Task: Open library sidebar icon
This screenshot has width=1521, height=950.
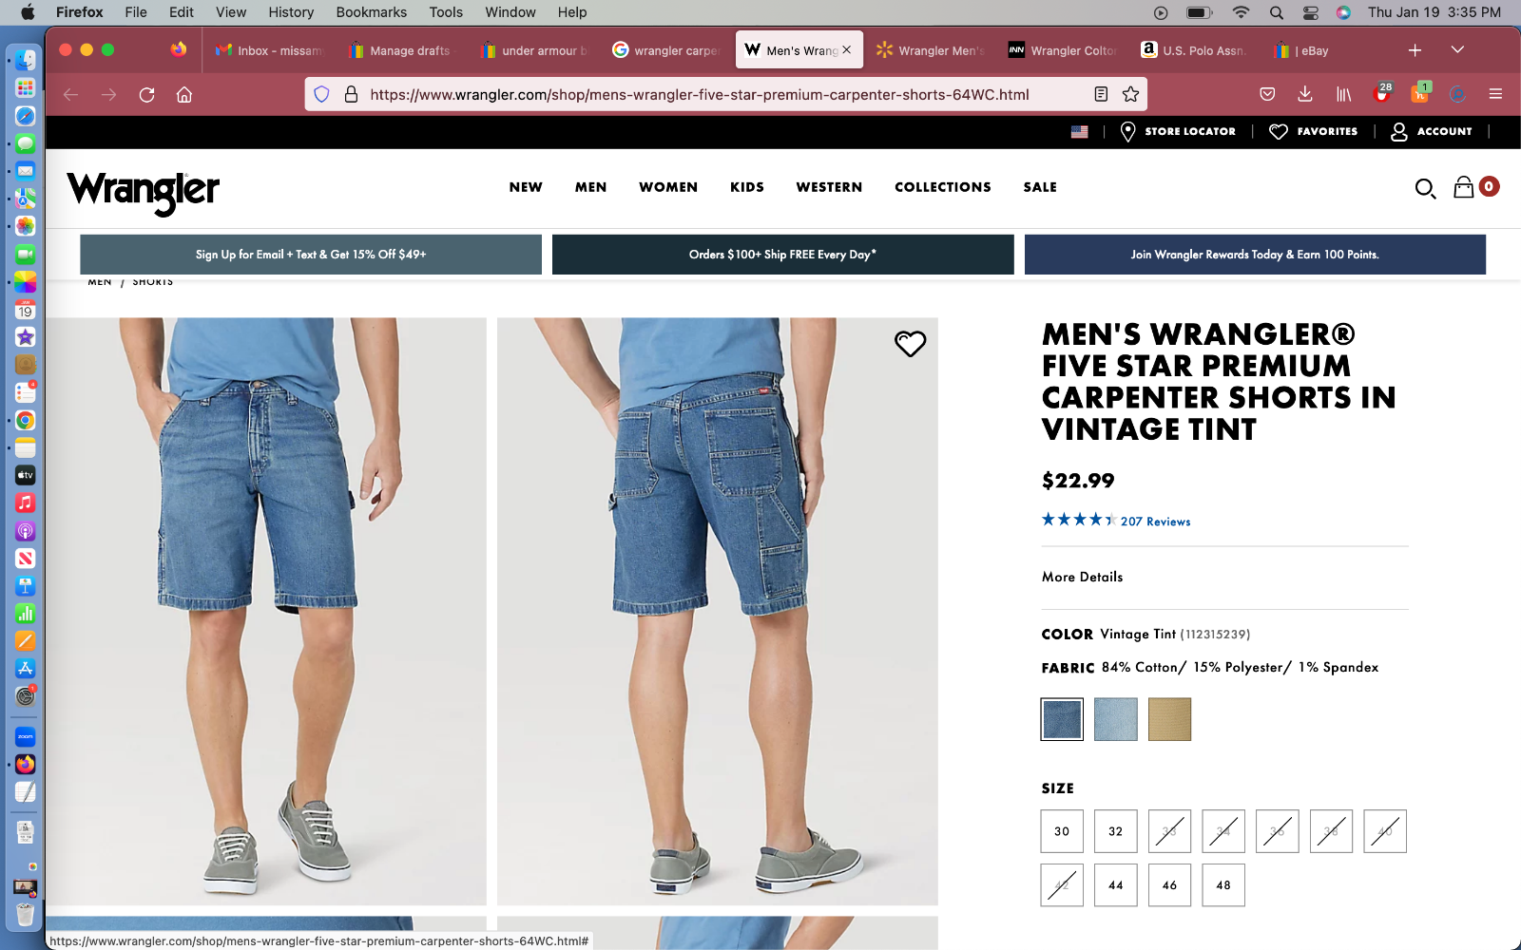Action: (1343, 94)
